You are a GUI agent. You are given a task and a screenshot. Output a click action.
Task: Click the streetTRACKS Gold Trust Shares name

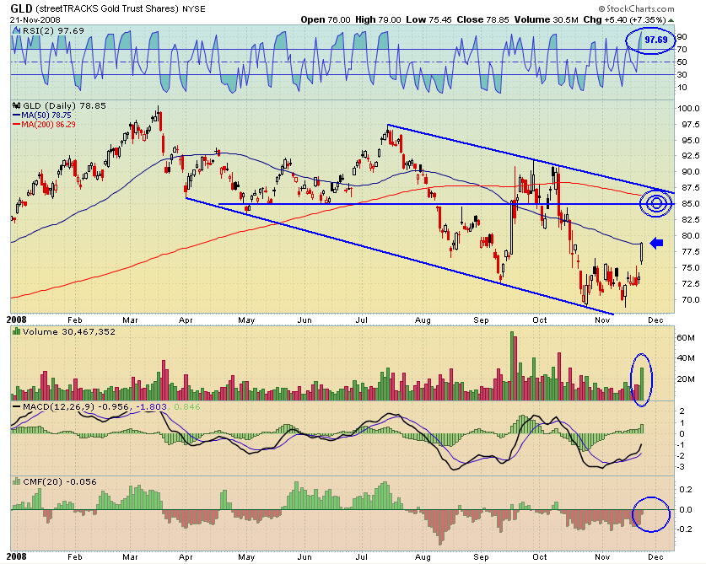tap(107, 8)
